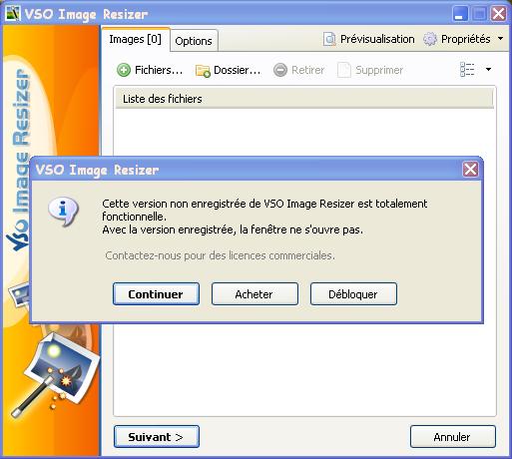
Task: Click the Continuer button in the dialog
Action: coord(156,294)
